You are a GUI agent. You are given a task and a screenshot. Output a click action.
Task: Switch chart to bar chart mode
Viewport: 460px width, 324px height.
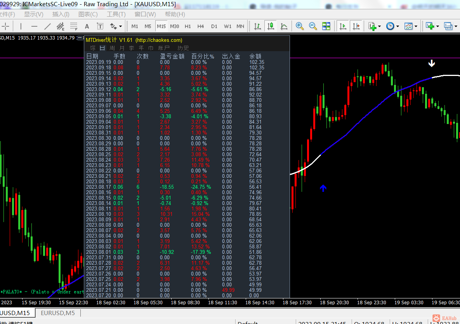coord(257,26)
